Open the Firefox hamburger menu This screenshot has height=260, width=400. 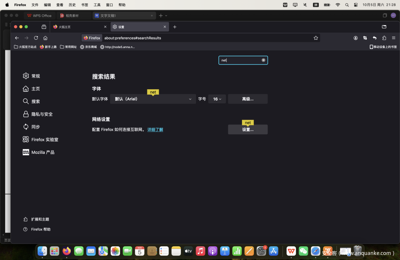[394, 38]
